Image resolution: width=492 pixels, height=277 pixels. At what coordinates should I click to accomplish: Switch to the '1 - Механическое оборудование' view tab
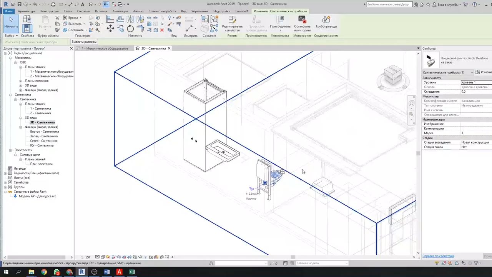tap(105, 48)
